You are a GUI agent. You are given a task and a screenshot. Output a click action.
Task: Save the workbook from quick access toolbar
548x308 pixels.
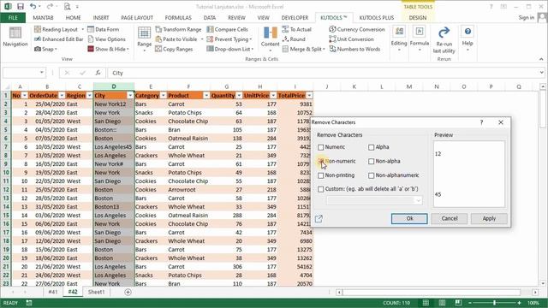click(21, 6)
